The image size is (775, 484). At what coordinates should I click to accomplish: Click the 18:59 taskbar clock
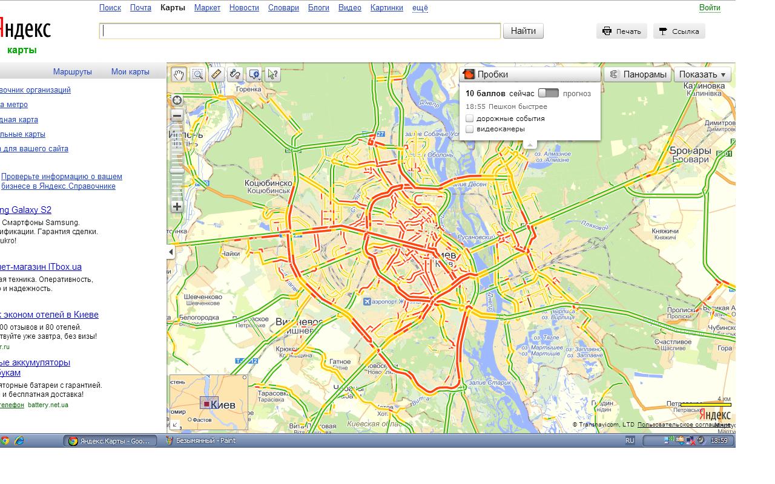click(x=719, y=441)
